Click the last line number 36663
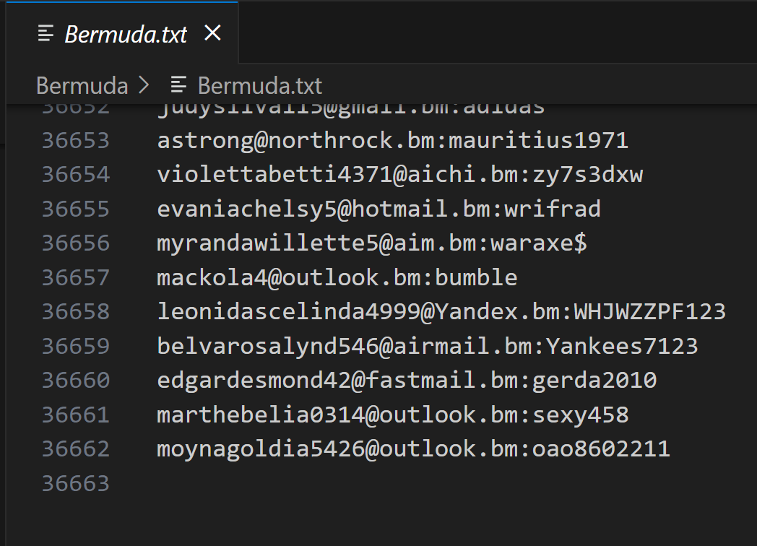757x546 pixels. point(75,484)
